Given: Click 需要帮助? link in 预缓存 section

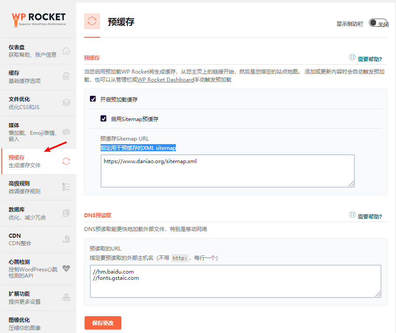Looking at the screenshot, I should 370,59.
